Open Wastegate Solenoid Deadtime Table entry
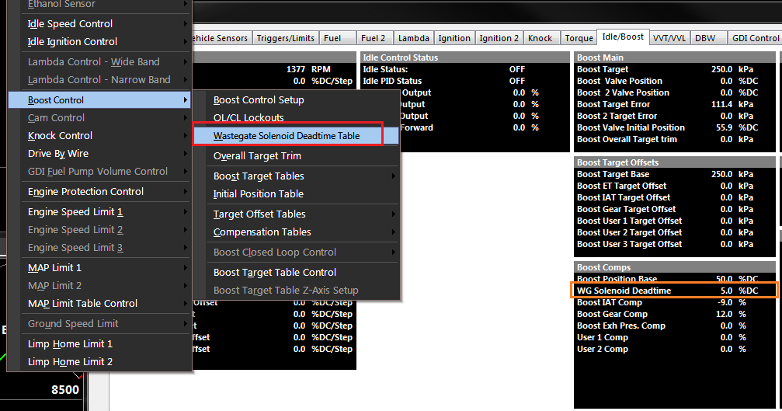Screen dimensions: 782x411 287,135
